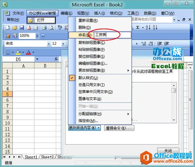
Task: Click the Font Color red A swatch
Action: coord(28,52)
